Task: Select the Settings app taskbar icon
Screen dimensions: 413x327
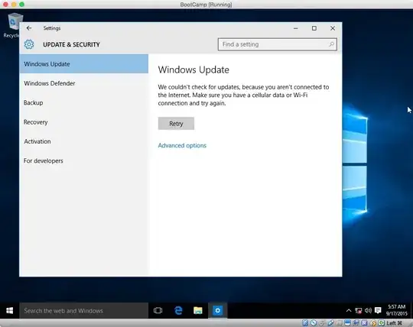Action: 217,310
